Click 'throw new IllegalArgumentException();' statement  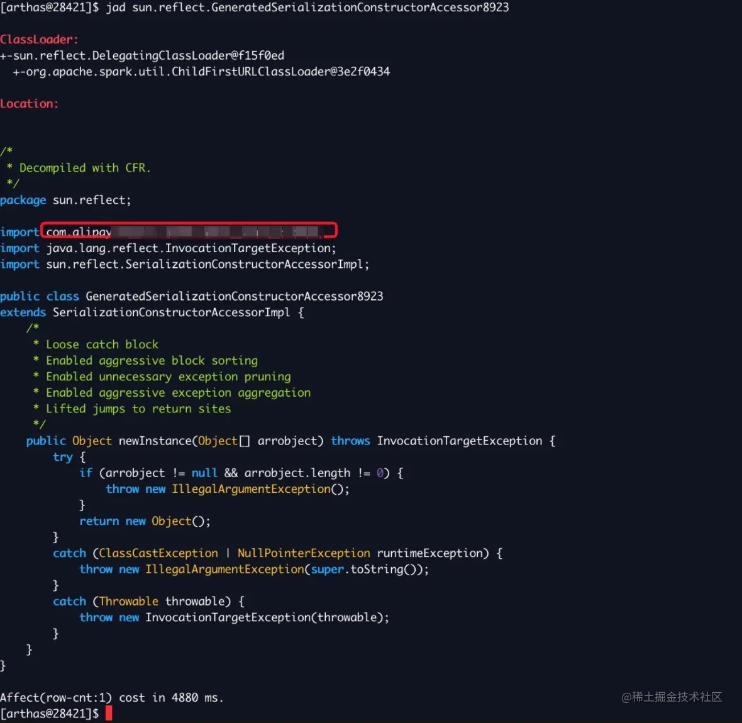tap(228, 488)
